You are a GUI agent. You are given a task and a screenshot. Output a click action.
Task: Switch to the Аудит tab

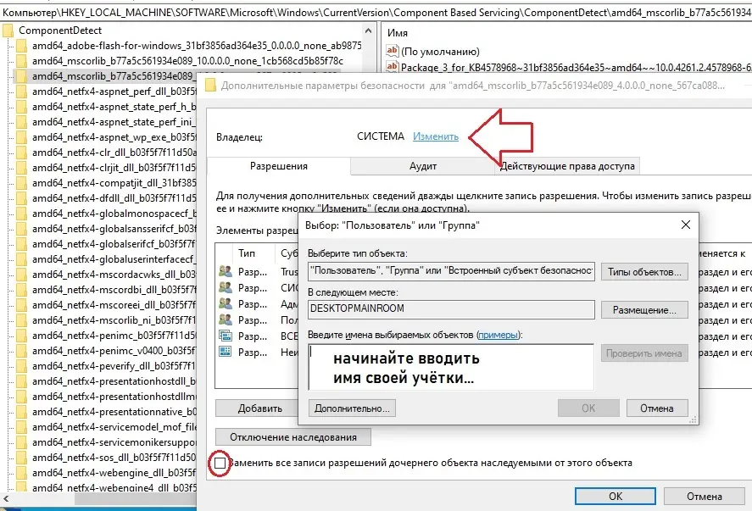click(423, 166)
